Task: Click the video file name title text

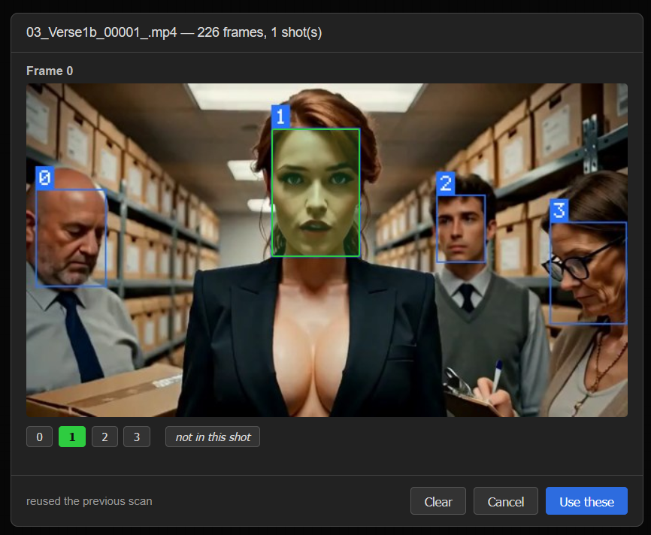Action: tap(174, 32)
